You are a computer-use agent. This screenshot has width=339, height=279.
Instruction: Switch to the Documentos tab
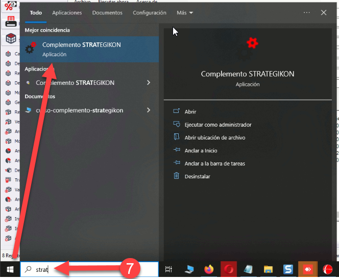107,13
